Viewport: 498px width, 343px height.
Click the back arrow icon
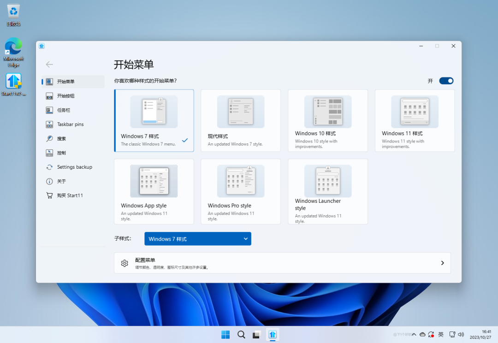tap(49, 65)
